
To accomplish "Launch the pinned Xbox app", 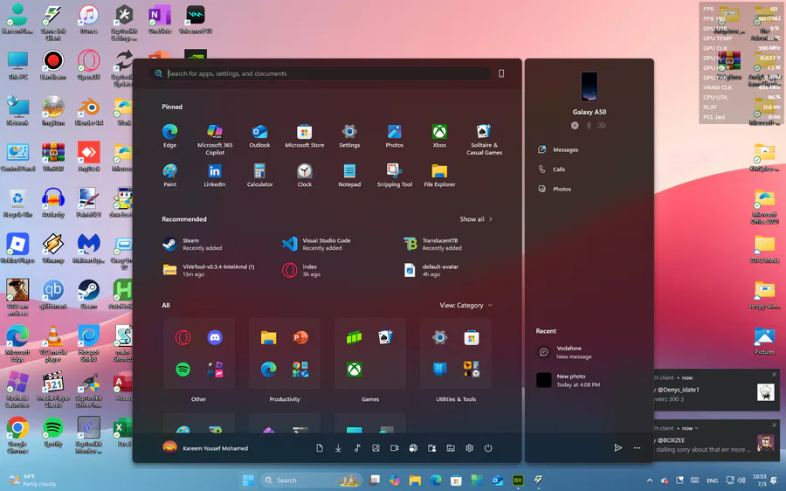I will pos(439,136).
